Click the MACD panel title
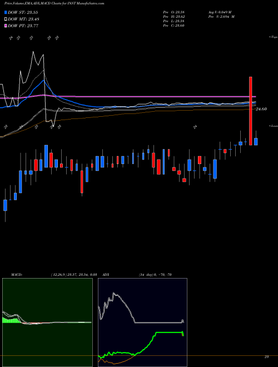278x367 pixels. coord(17,275)
